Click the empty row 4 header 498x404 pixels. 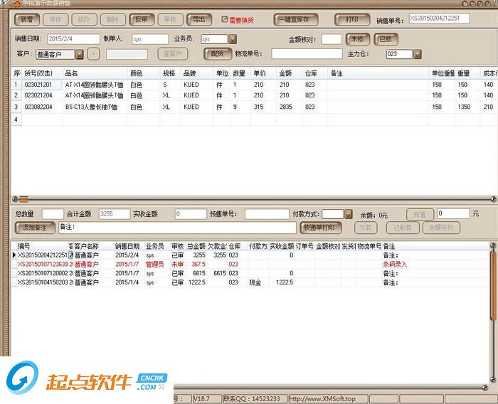[x=16, y=119]
